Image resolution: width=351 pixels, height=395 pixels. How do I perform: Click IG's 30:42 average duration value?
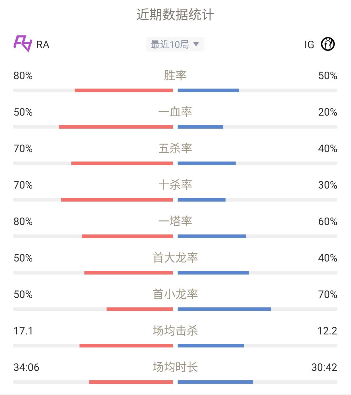pos(324,368)
